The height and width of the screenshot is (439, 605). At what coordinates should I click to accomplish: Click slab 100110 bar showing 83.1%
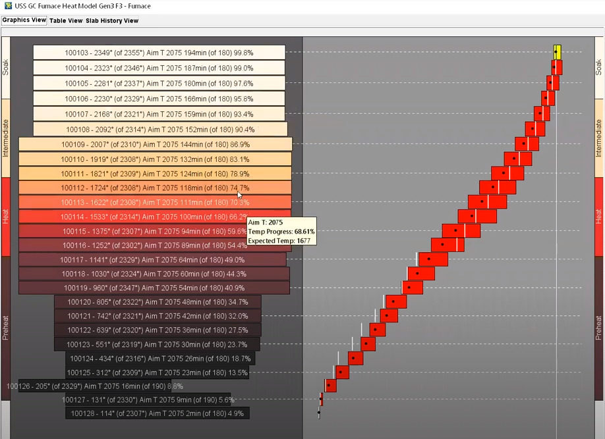coord(155,159)
